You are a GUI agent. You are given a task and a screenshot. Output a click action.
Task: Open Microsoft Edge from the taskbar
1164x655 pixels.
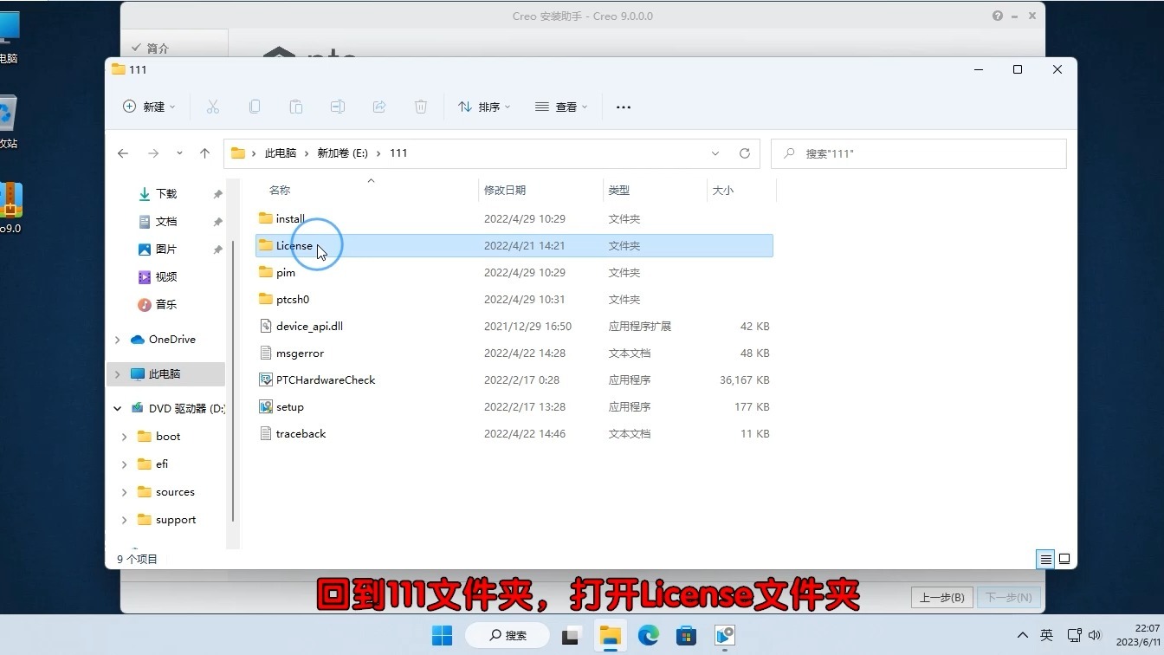pyautogui.click(x=648, y=635)
